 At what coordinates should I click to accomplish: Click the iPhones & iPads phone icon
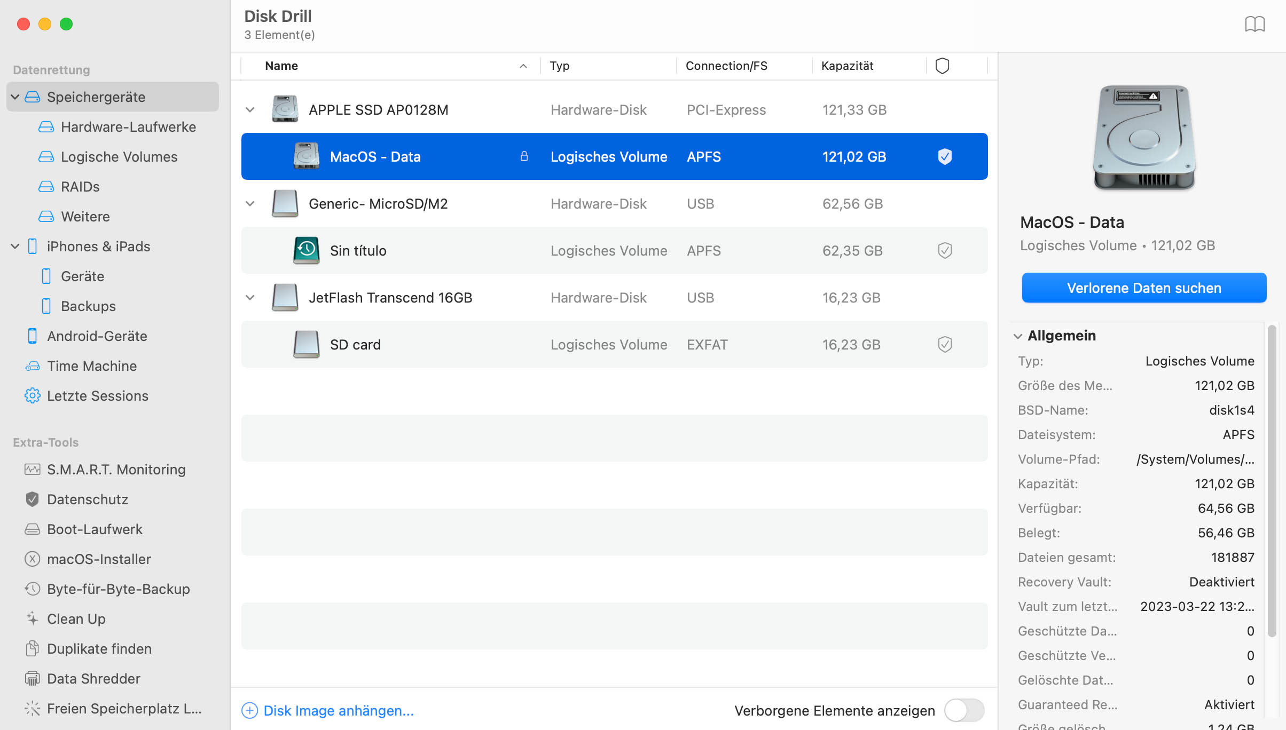(33, 247)
